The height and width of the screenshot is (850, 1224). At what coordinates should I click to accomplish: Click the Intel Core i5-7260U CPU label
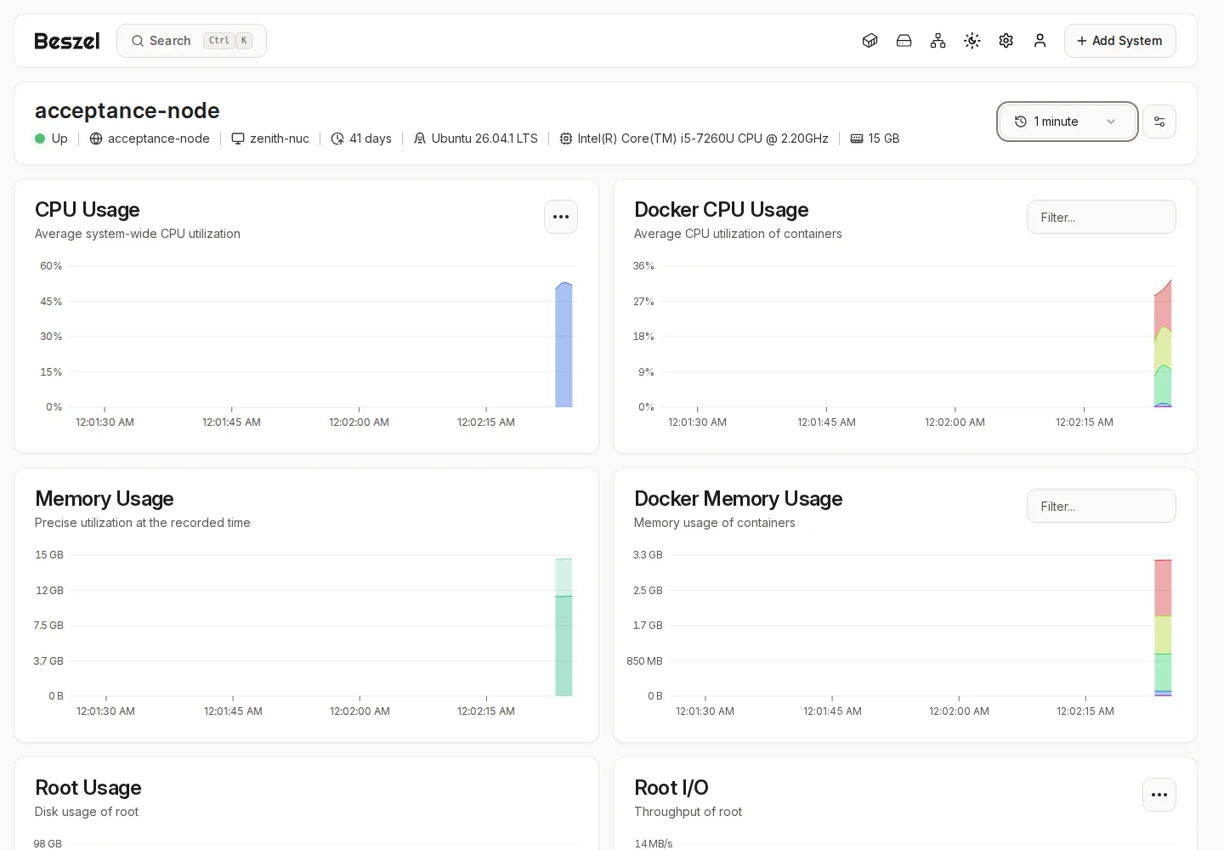click(694, 139)
